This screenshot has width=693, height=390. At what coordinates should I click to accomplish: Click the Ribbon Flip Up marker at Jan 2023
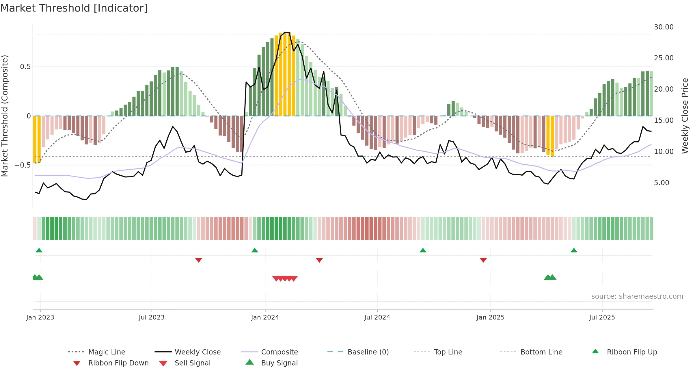[39, 250]
